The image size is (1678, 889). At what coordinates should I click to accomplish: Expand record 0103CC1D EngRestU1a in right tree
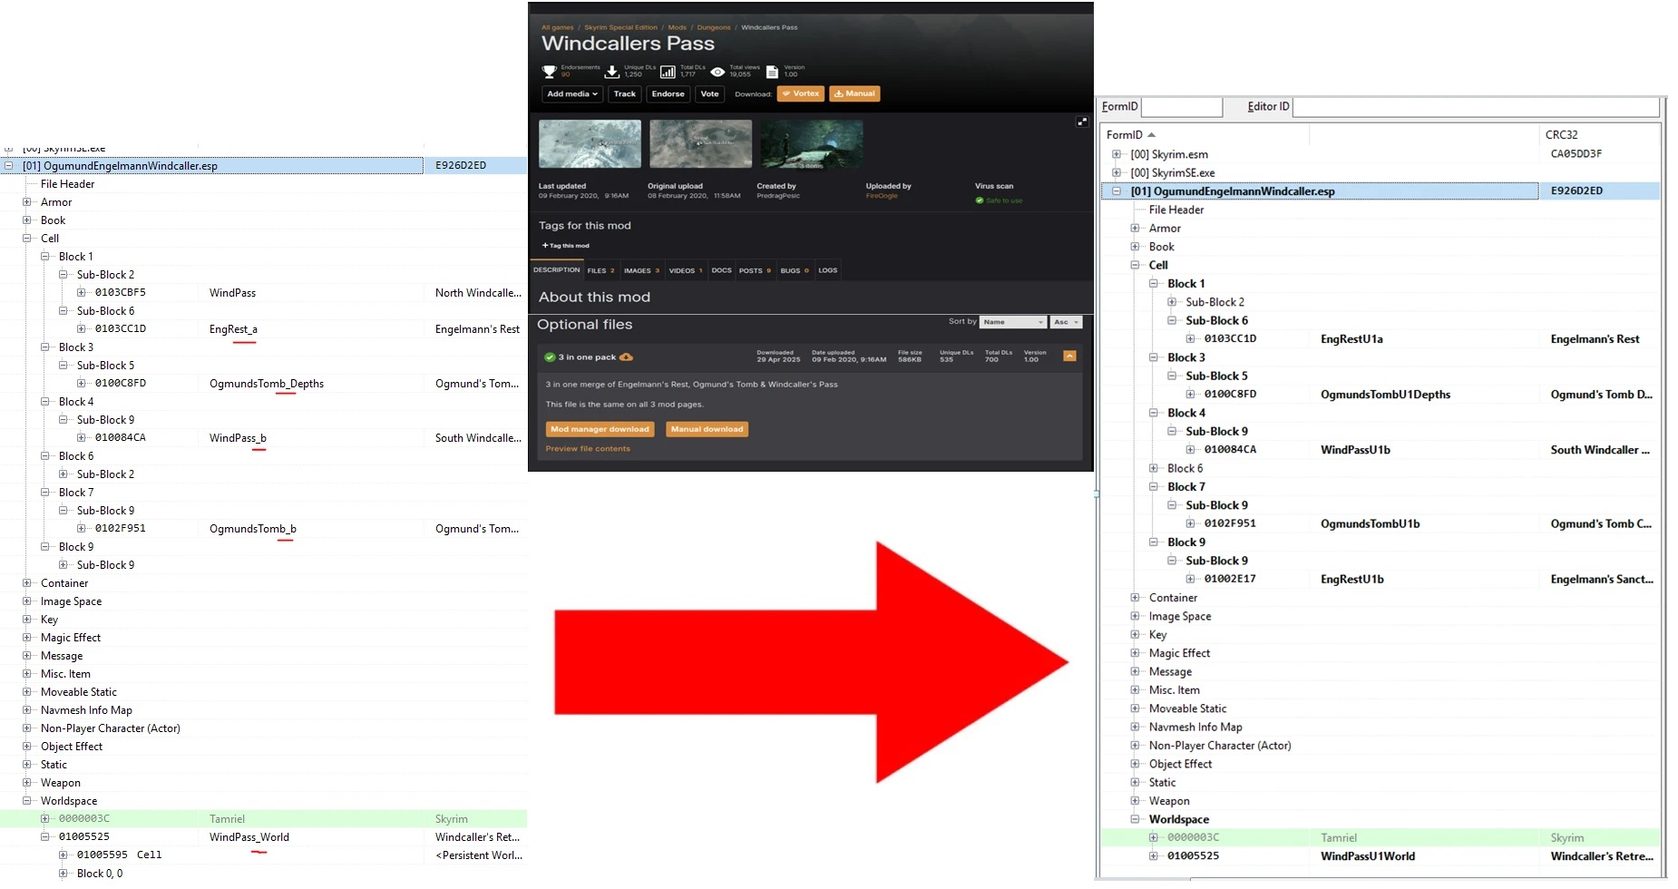point(1190,338)
